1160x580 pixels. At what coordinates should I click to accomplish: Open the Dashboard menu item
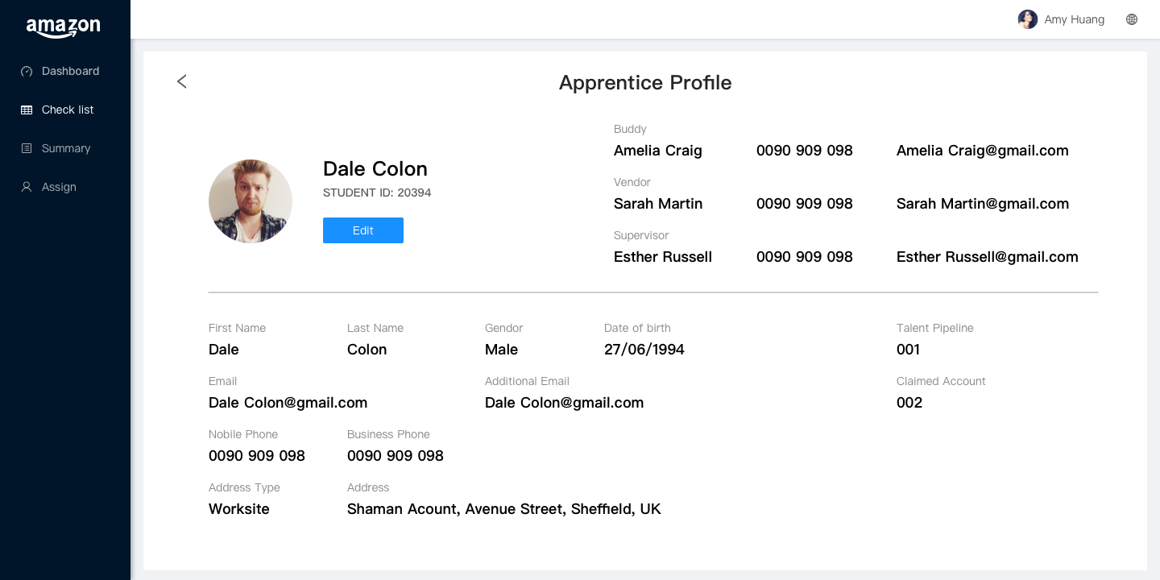click(x=71, y=71)
